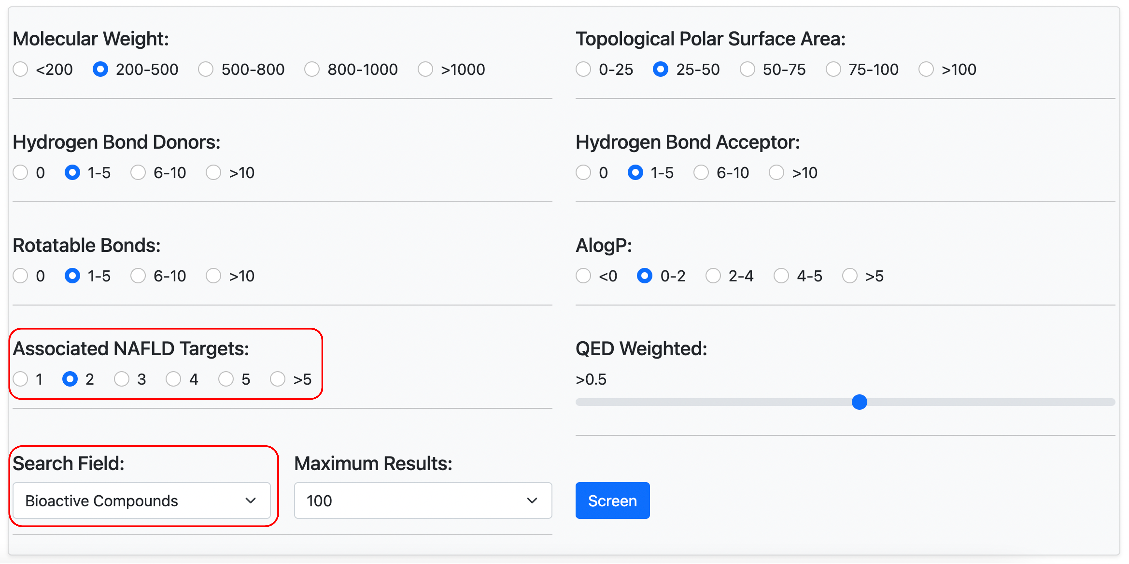Select 1 Associated NAFLD Target

pyautogui.click(x=21, y=379)
